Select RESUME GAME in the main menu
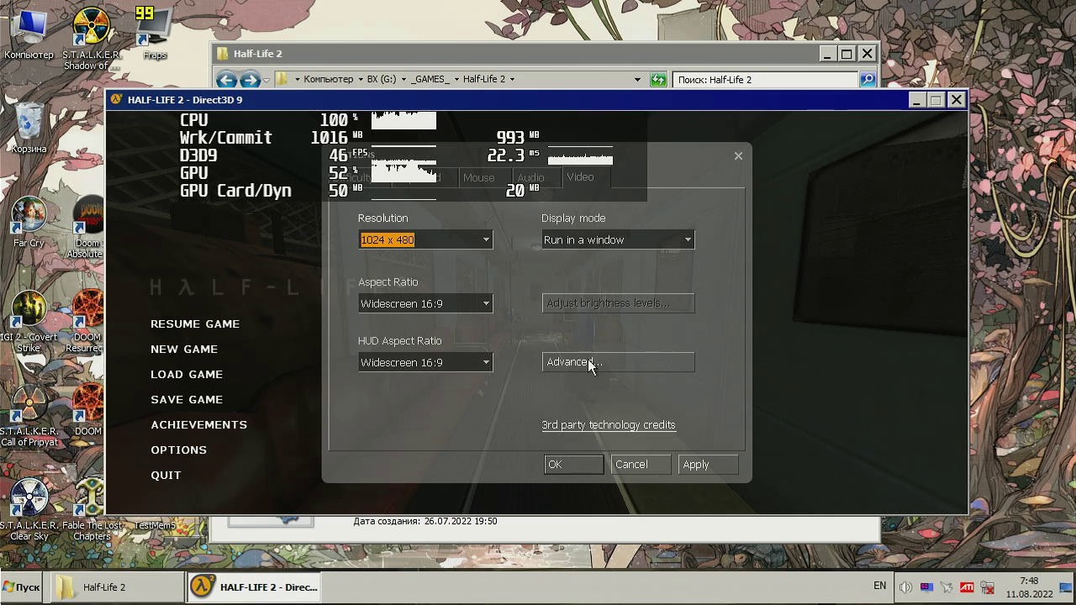This screenshot has height=605, width=1076. click(195, 324)
